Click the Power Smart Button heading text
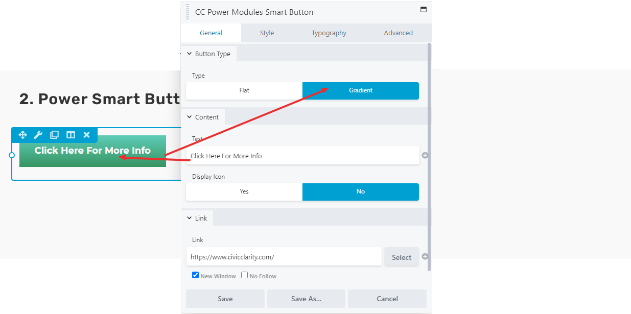Image resolution: width=631 pixels, height=314 pixels. (100, 99)
